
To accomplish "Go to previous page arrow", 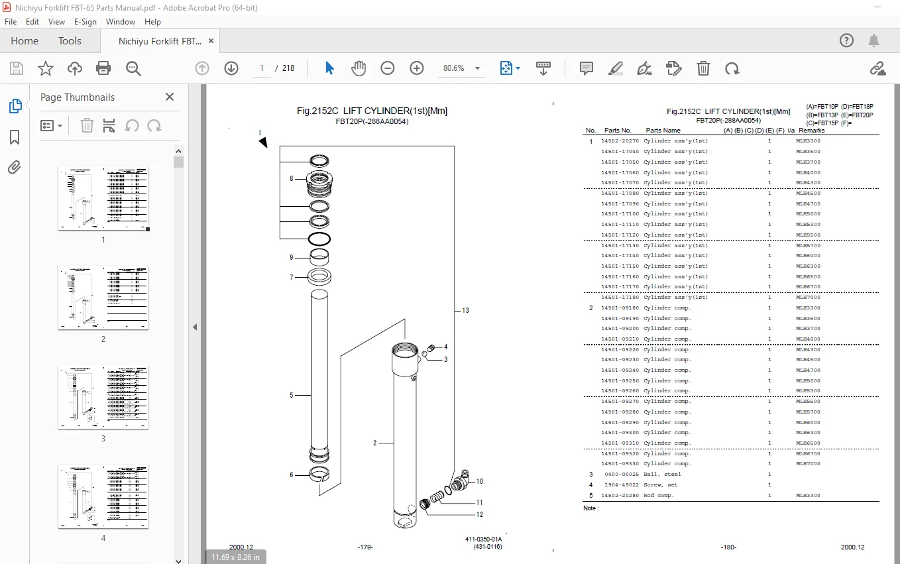I will 202,68.
